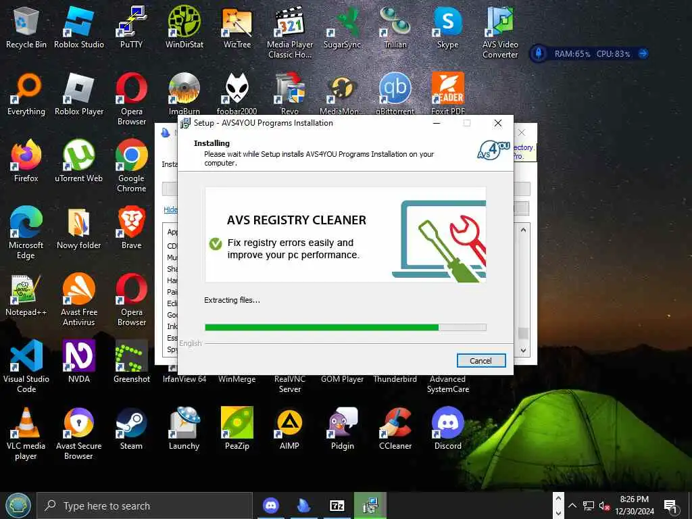692x519 pixels.
Task: Select AIMP desktop icon
Action: coord(290,429)
